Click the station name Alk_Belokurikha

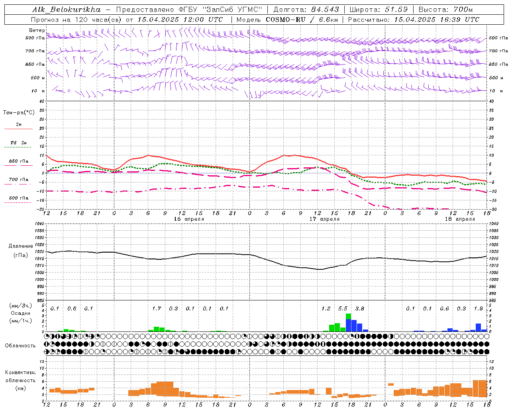(67, 10)
